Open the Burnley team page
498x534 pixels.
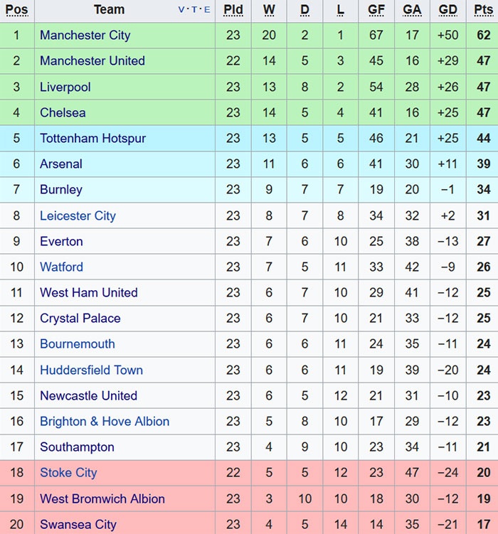pos(60,189)
